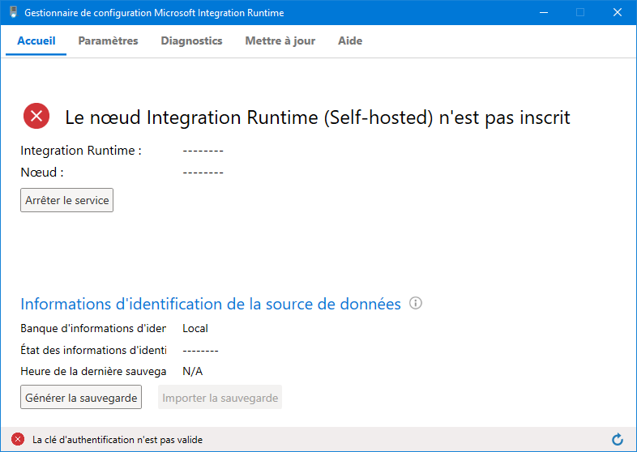
Task: Open the Paramètres tab
Action: [x=108, y=41]
